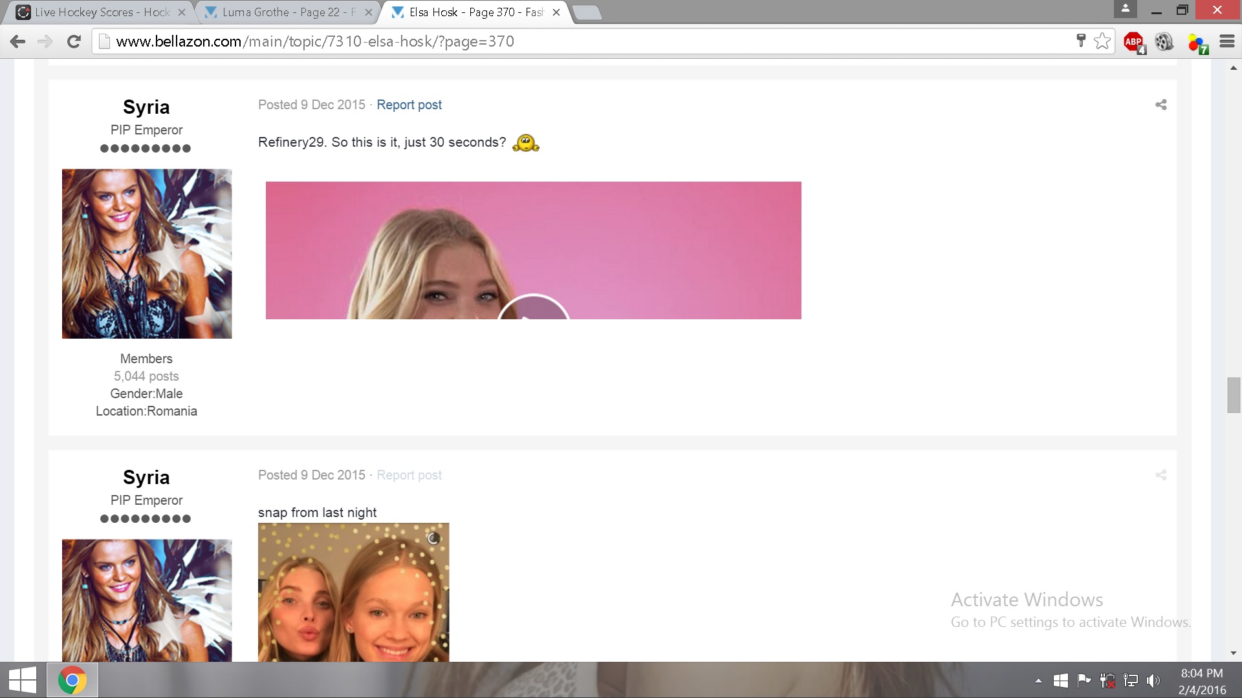Viewport: 1242px width, 698px height.
Task: Click the saved password key icon
Action: click(1081, 41)
